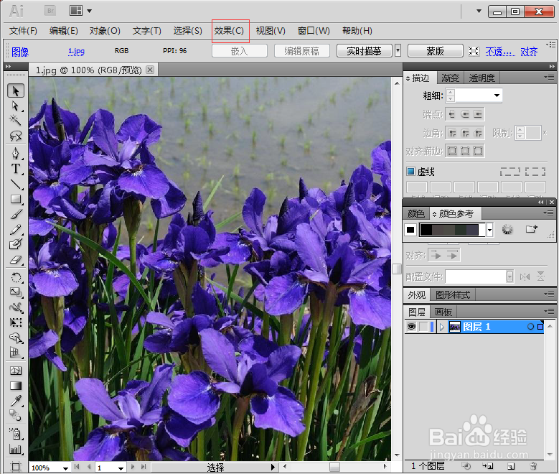The width and height of the screenshot is (559, 474).
Task: Select the Symbol Sprayer tool
Action: (x=15, y=434)
